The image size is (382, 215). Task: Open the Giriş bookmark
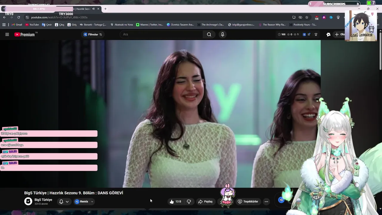(x=72, y=25)
